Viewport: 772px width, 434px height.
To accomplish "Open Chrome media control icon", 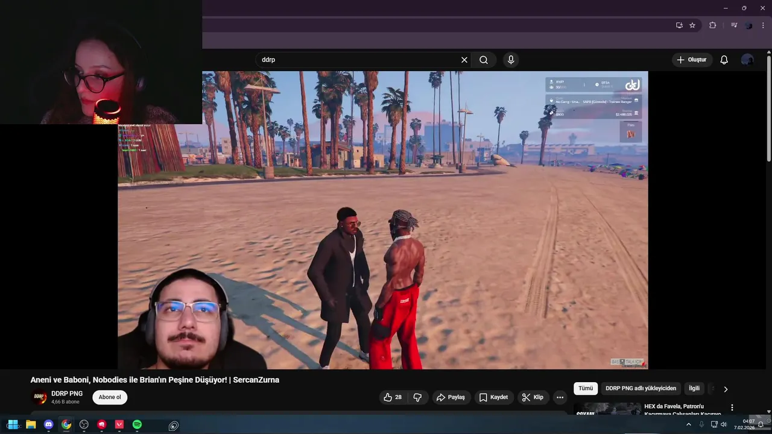I will click(734, 25).
